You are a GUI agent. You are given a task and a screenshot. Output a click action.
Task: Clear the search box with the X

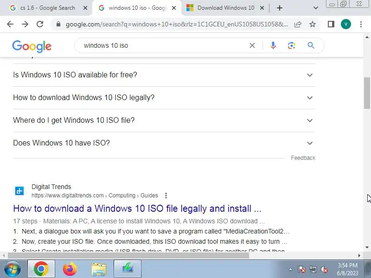click(x=252, y=45)
